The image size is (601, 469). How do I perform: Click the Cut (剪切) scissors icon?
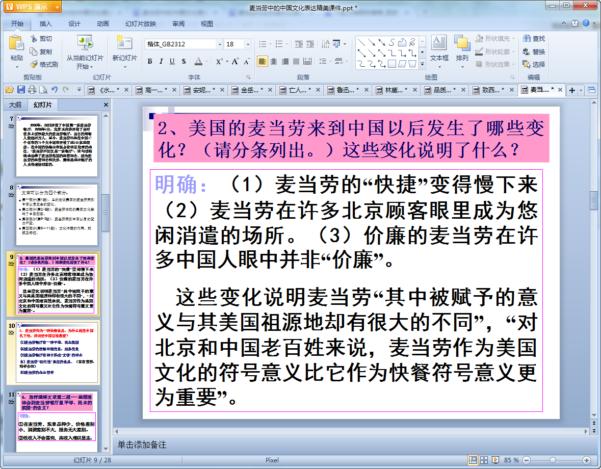tap(34, 39)
